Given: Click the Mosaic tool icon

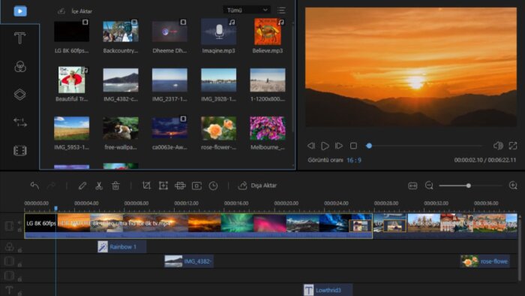Looking at the screenshot, I should (180, 186).
